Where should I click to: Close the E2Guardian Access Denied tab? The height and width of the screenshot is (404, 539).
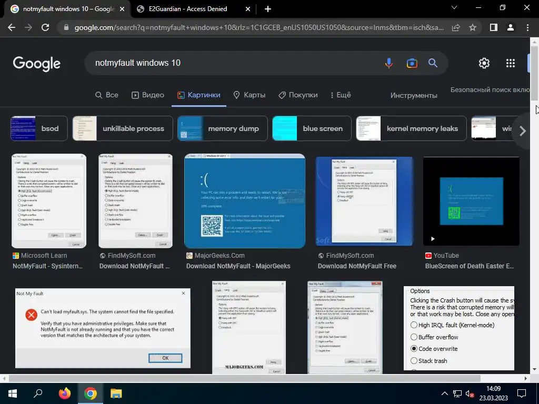[248, 9]
